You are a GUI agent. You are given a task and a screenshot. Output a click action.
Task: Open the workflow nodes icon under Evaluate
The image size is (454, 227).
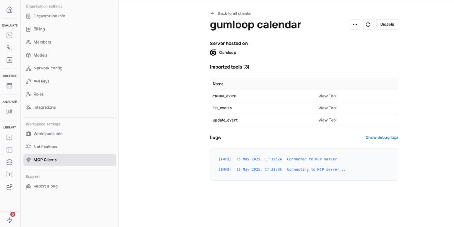[10, 48]
